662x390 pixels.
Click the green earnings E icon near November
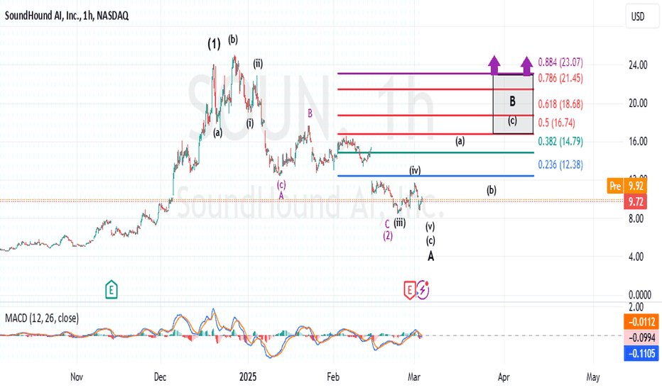point(112,289)
